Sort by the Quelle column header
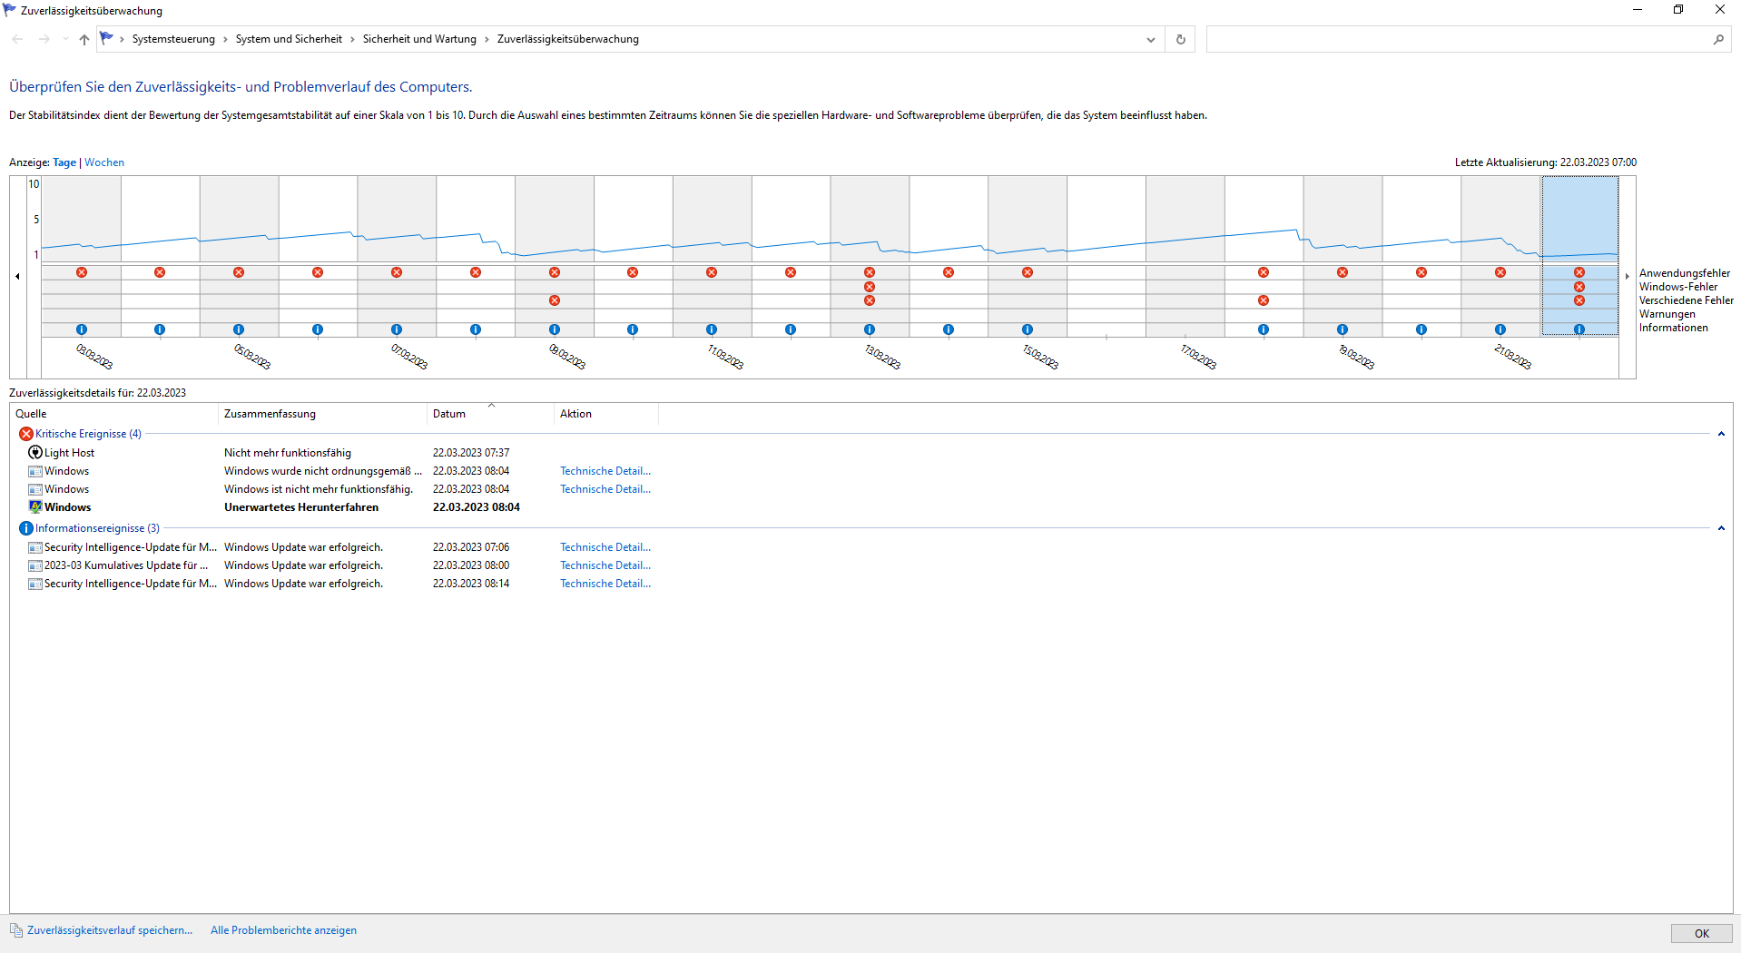 pyautogui.click(x=113, y=414)
